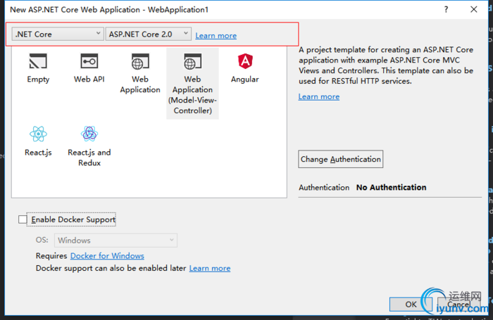This screenshot has height=320, width=493.
Task: Click Learn more about Docker support
Action: (210, 268)
